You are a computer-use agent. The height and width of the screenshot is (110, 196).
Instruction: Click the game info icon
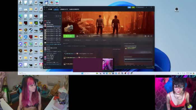pos(148,36)
